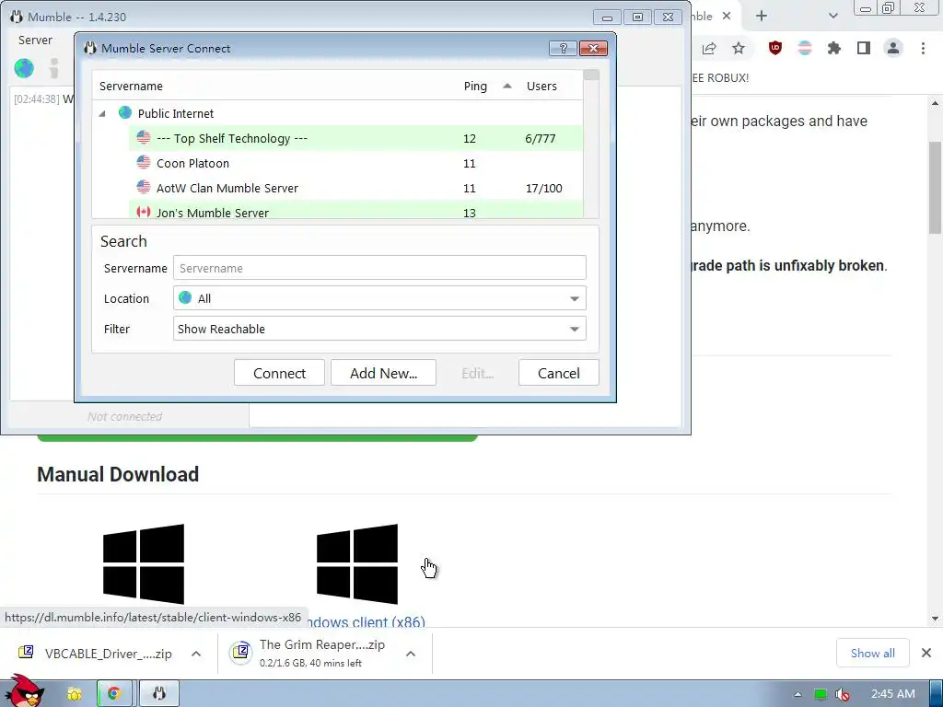The width and height of the screenshot is (943, 707).
Task: Show hidden tray icons arrow
Action: pyautogui.click(x=797, y=694)
